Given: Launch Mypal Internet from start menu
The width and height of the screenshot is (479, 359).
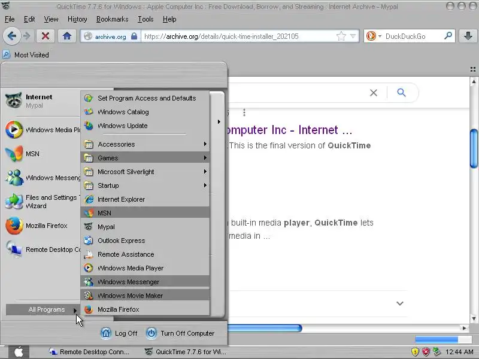Looking at the screenshot, I should [41, 101].
